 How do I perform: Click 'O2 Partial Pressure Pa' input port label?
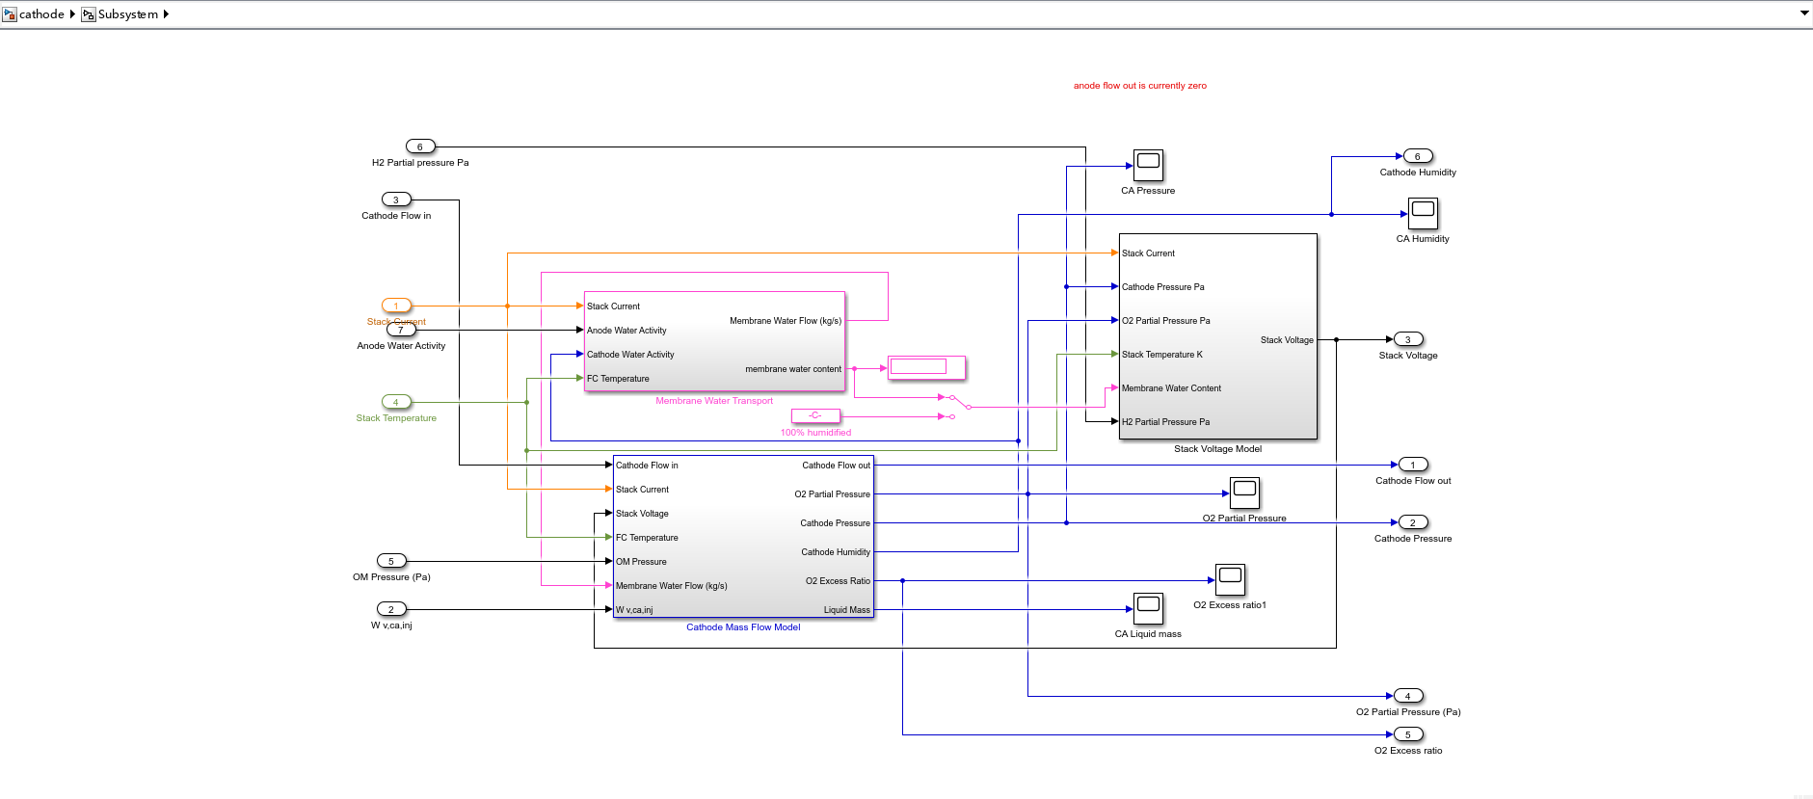point(1166,321)
